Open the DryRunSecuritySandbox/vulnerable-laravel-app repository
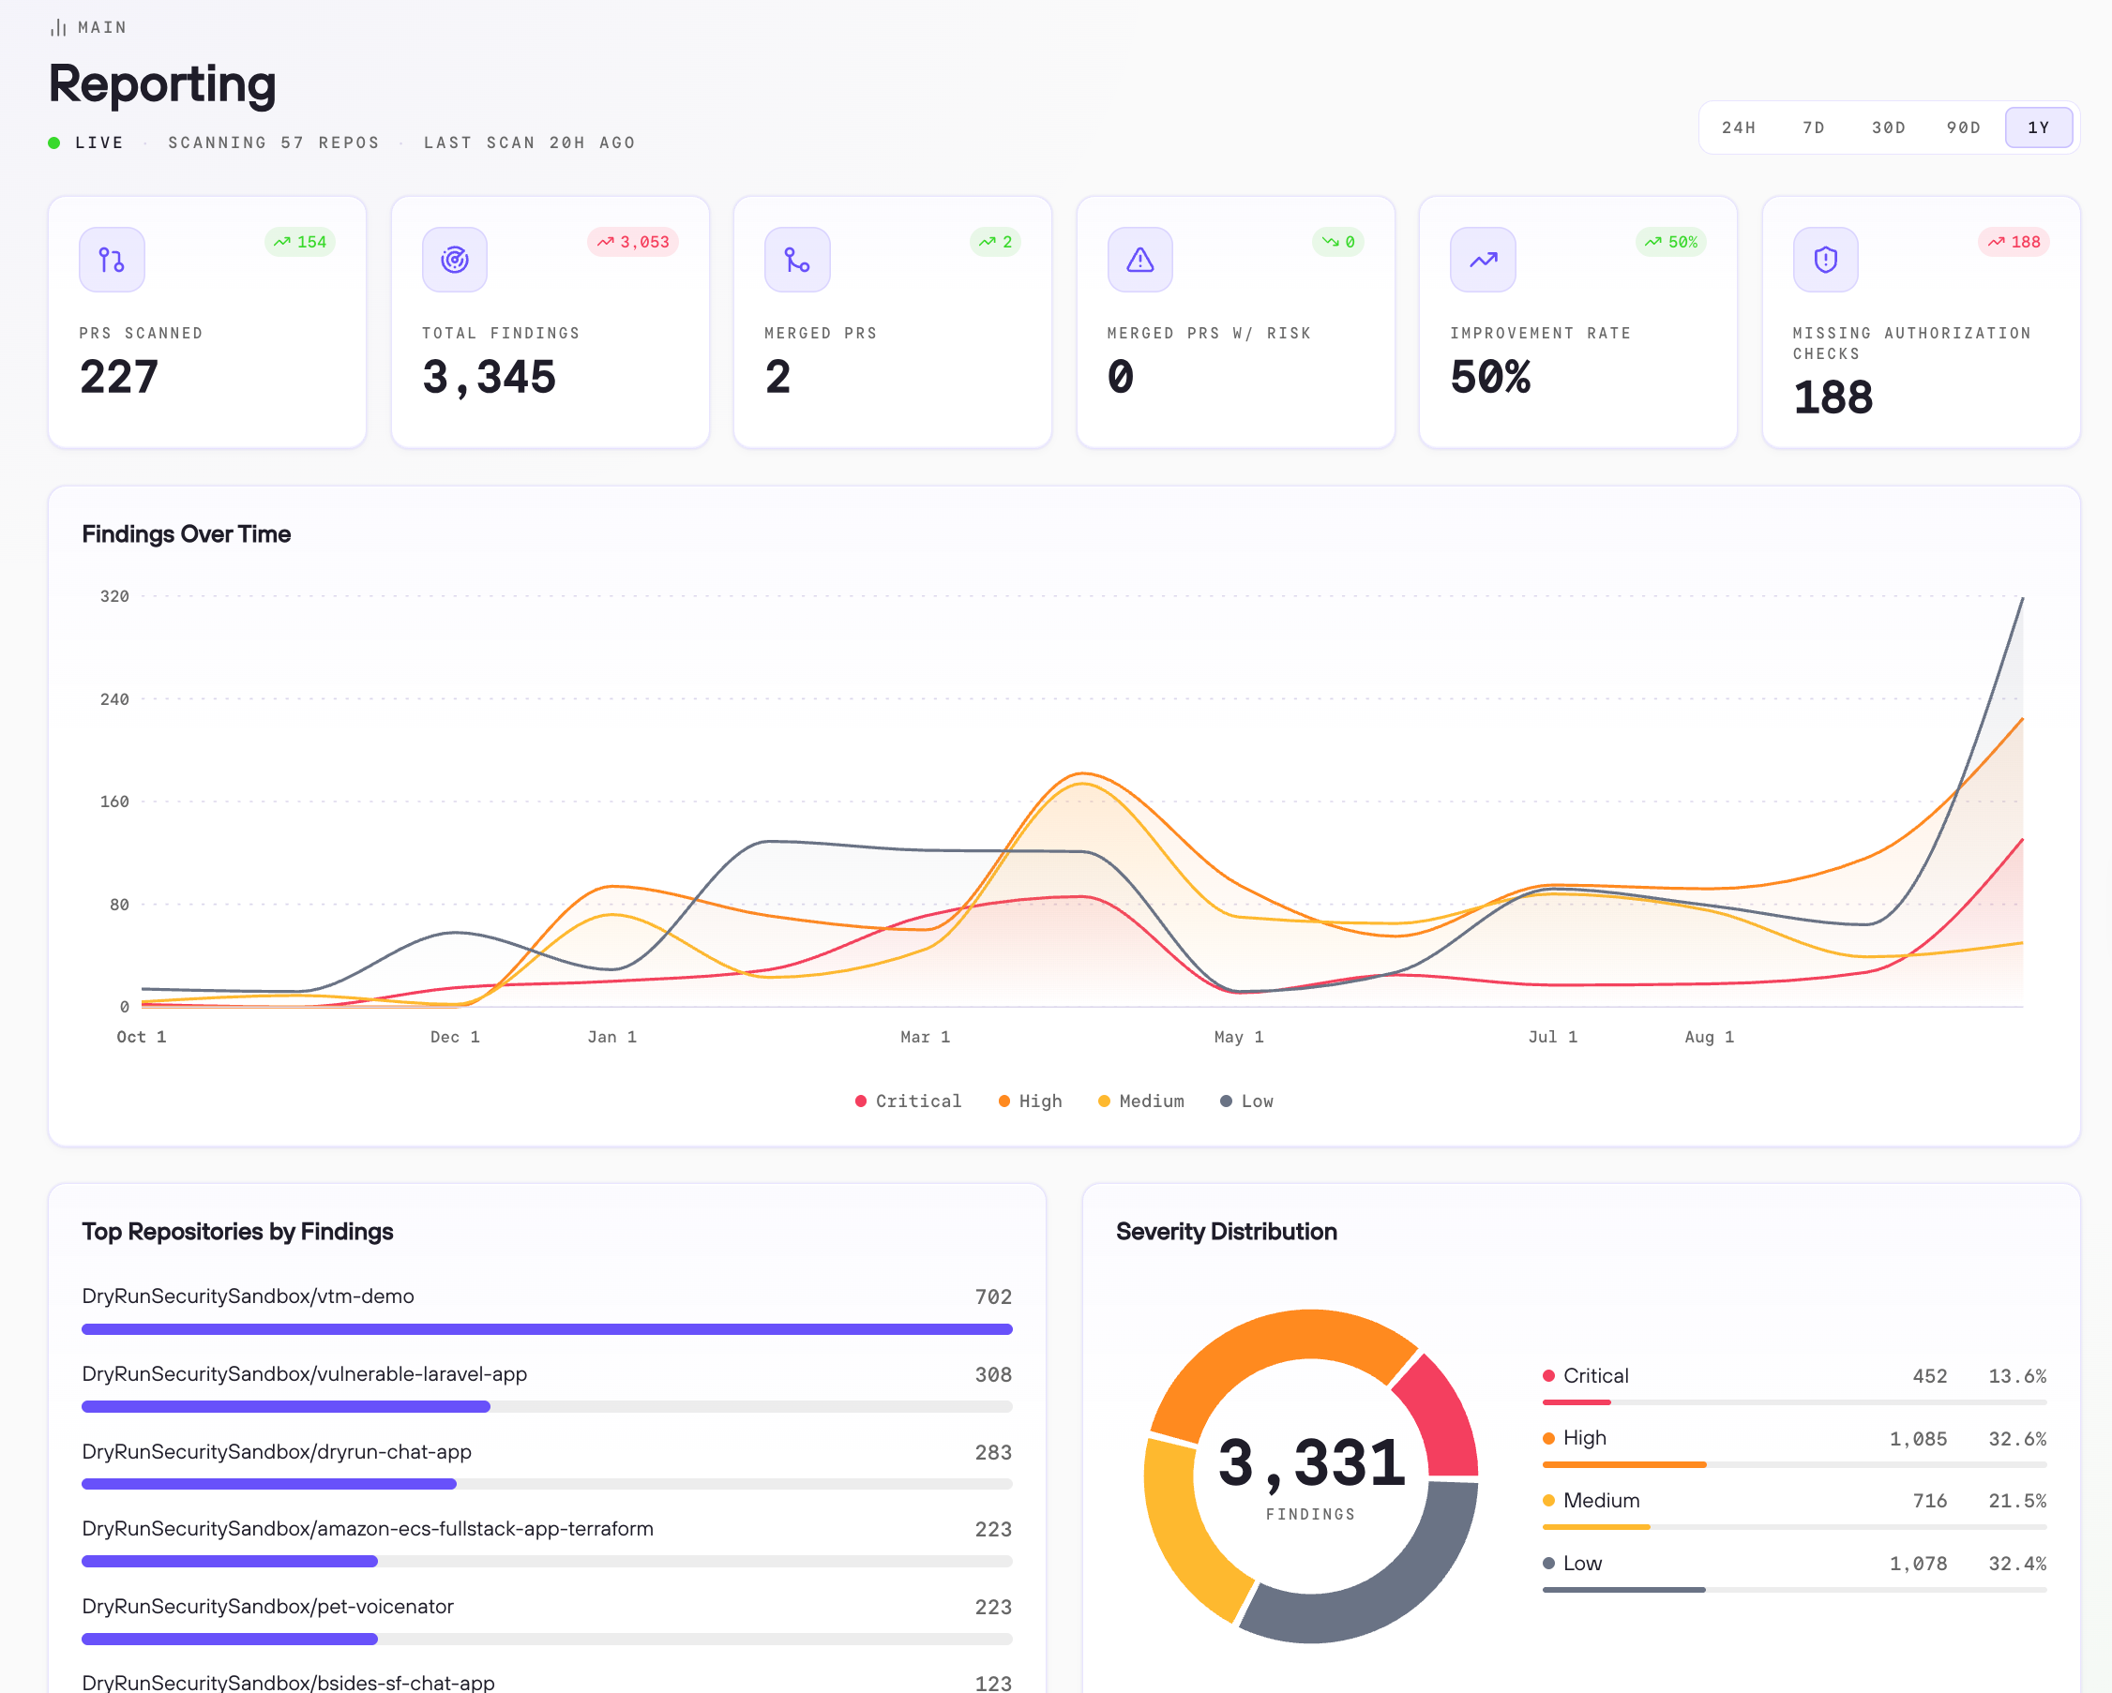The height and width of the screenshot is (1693, 2112). 305,1373
